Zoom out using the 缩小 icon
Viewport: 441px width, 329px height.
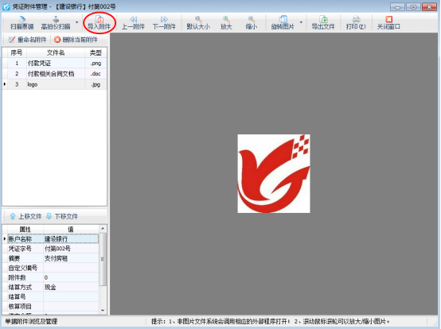tap(252, 19)
